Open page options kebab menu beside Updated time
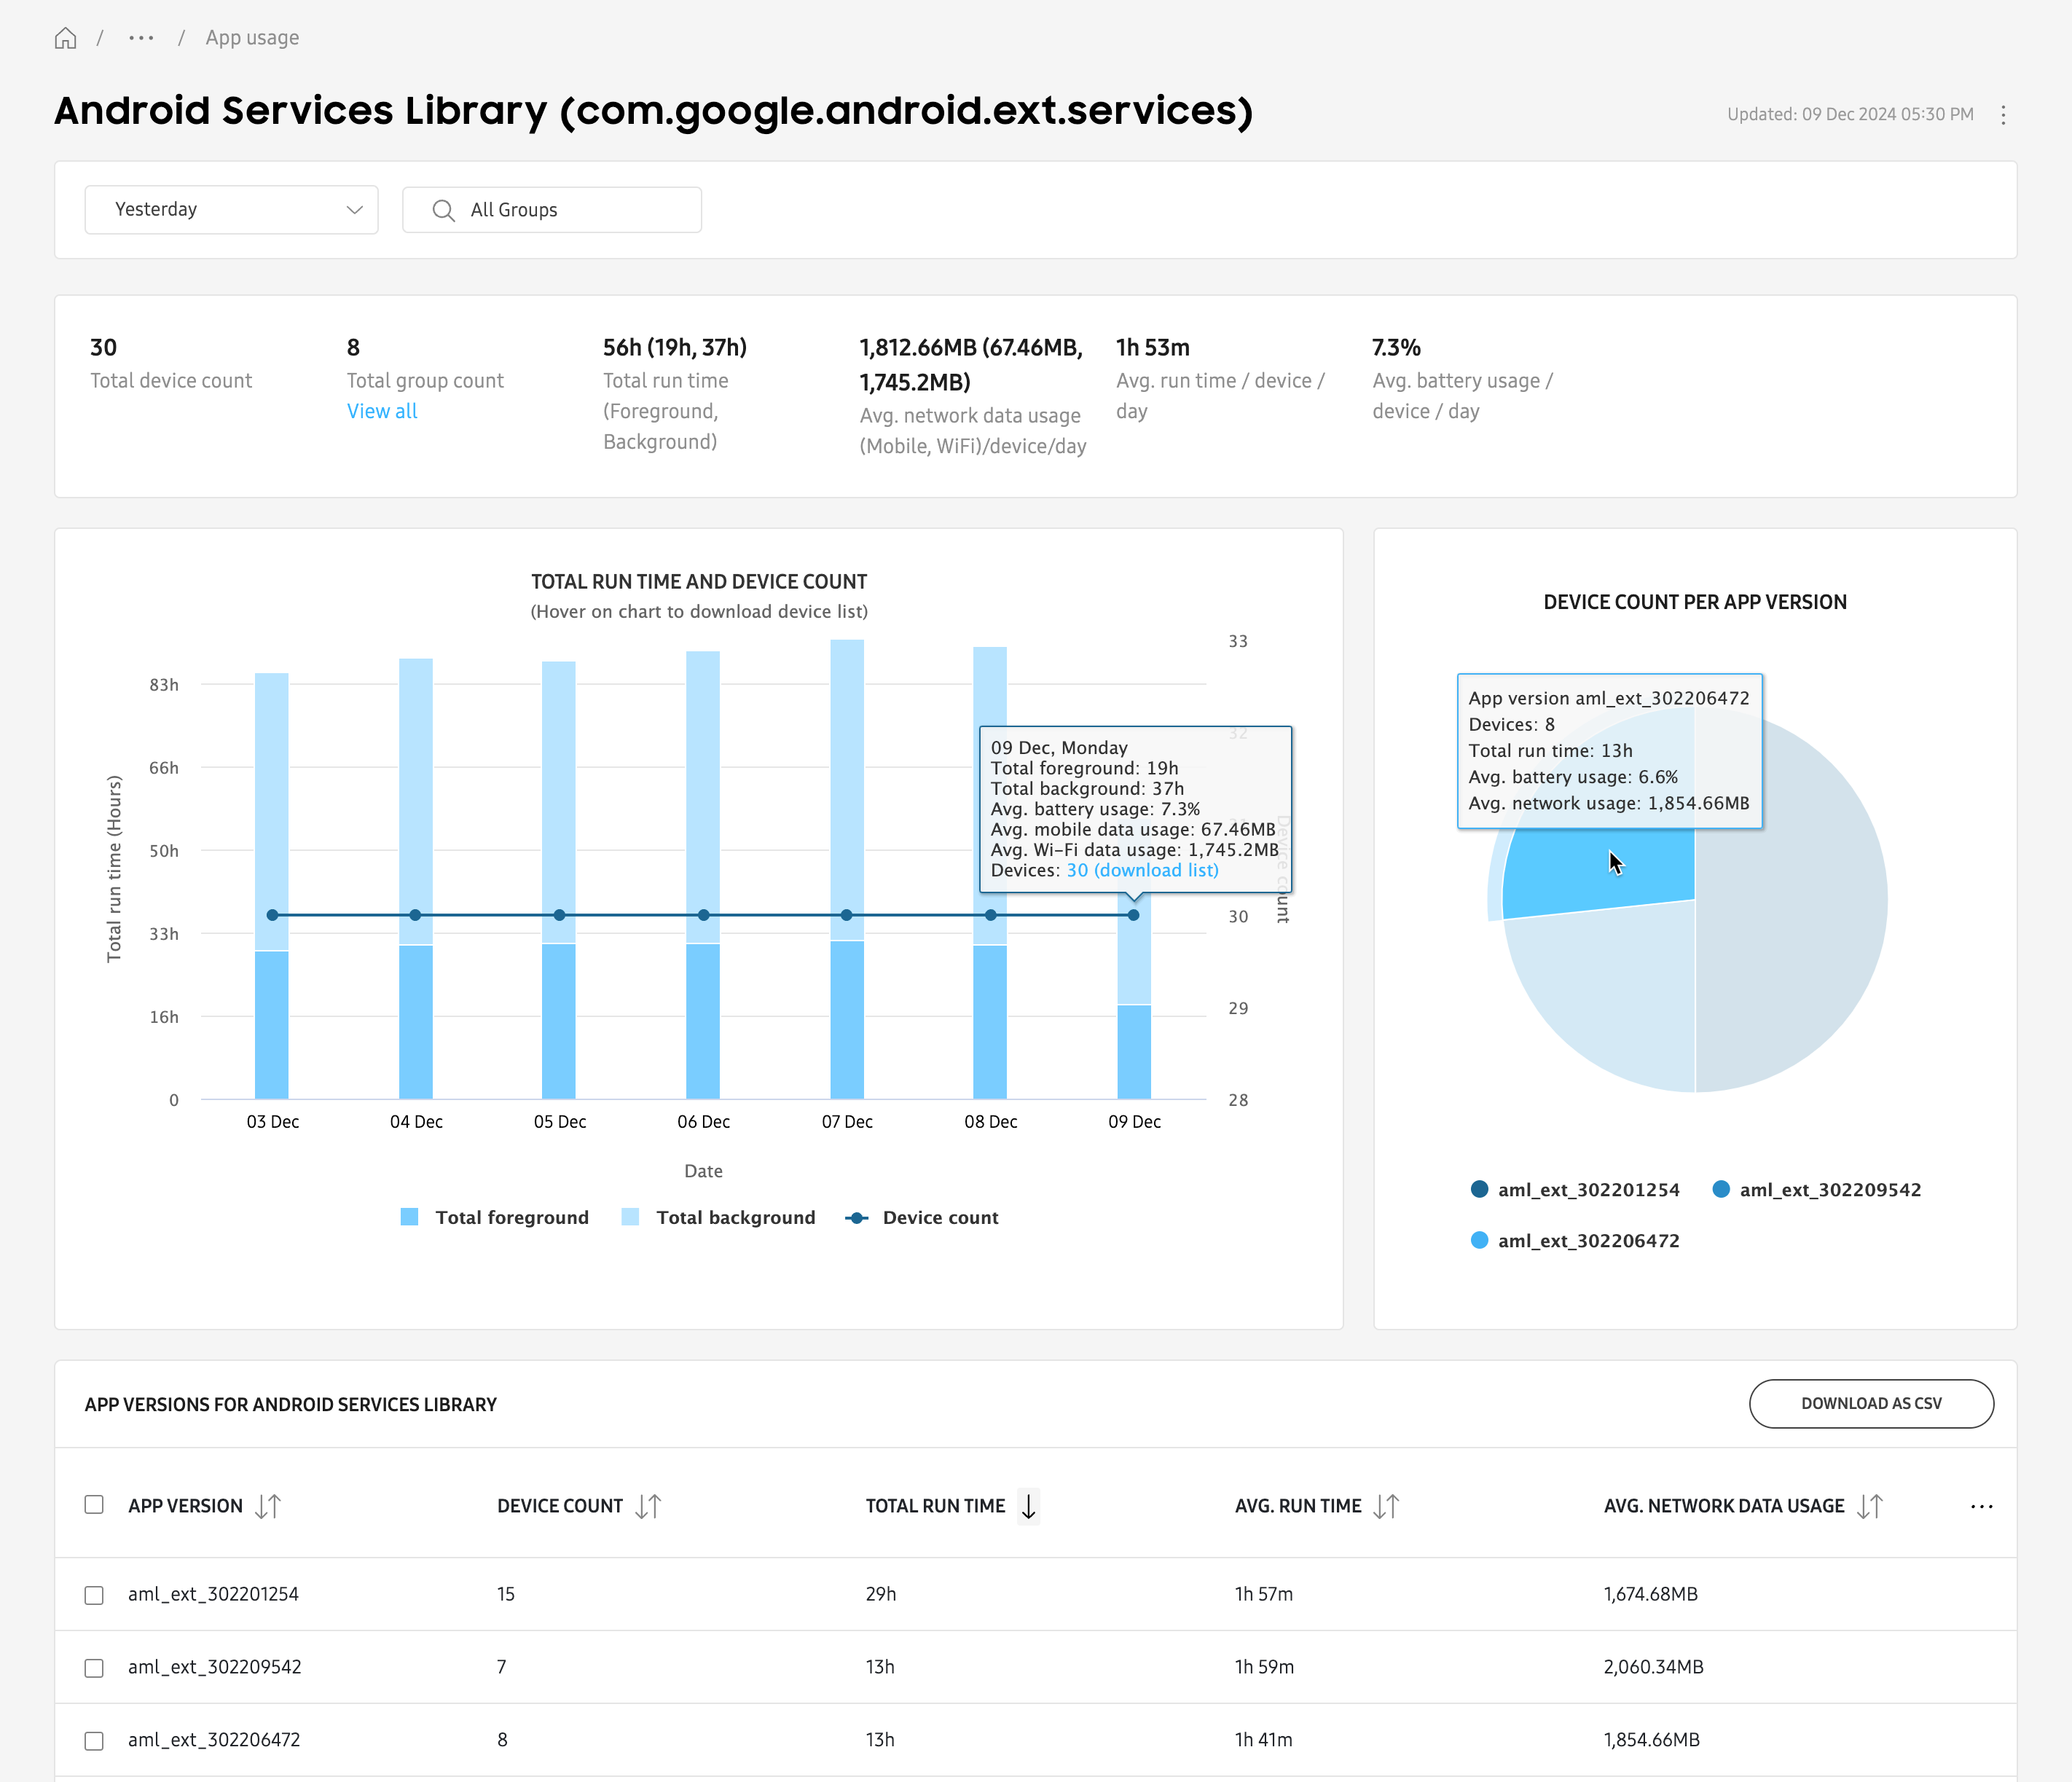Image resolution: width=2072 pixels, height=1782 pixels. coord(2003,114)
